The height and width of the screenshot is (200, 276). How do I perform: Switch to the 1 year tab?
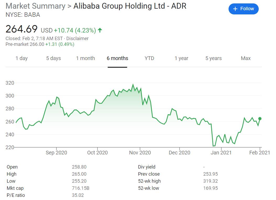181,58
